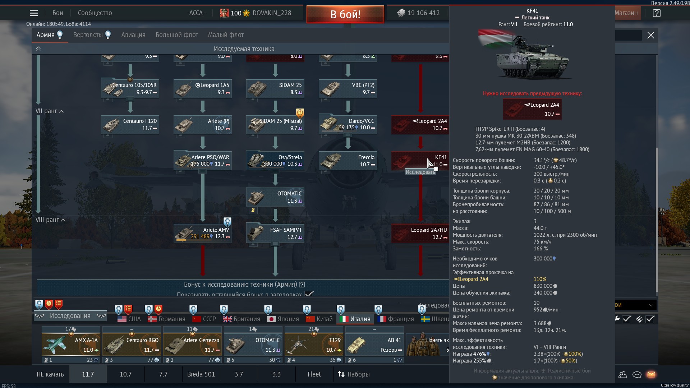Open the Исследования dropdown button
690x388 pixels.
point(70,316)
